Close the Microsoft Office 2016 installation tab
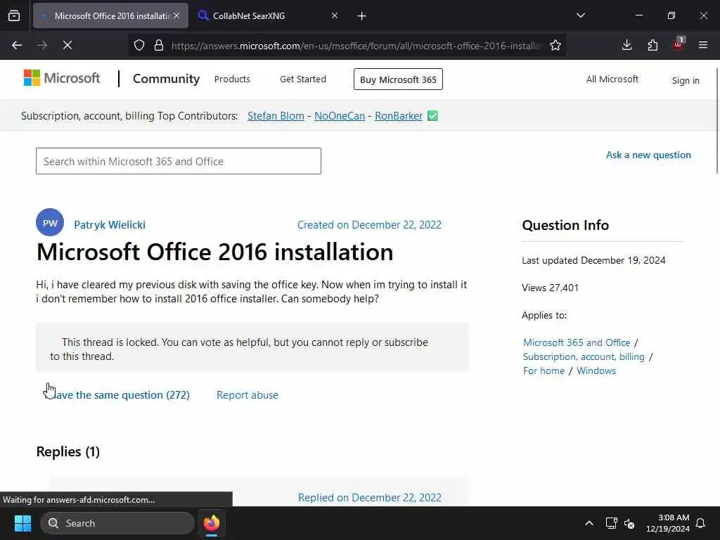 coord(176,15)
